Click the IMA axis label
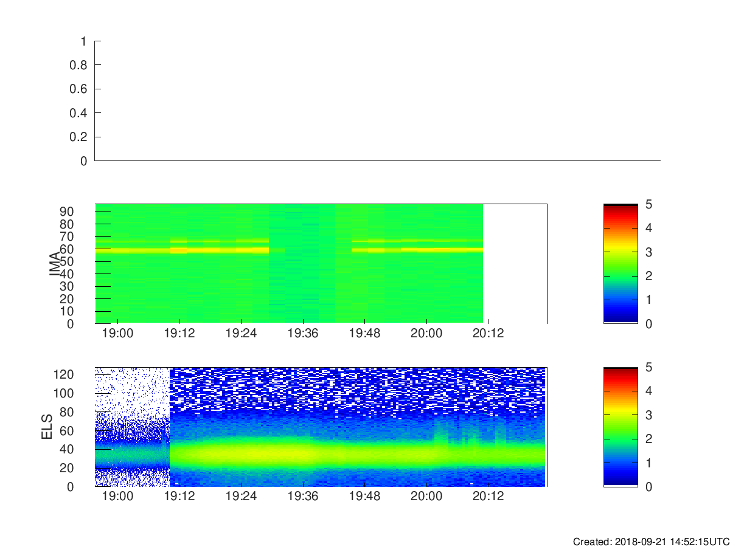 (55, 264)
